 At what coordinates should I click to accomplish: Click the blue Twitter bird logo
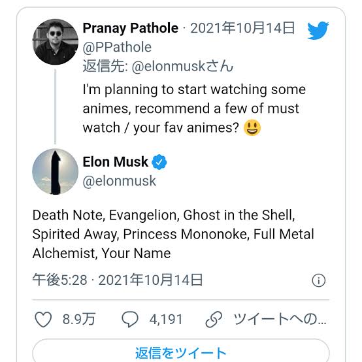318,31
